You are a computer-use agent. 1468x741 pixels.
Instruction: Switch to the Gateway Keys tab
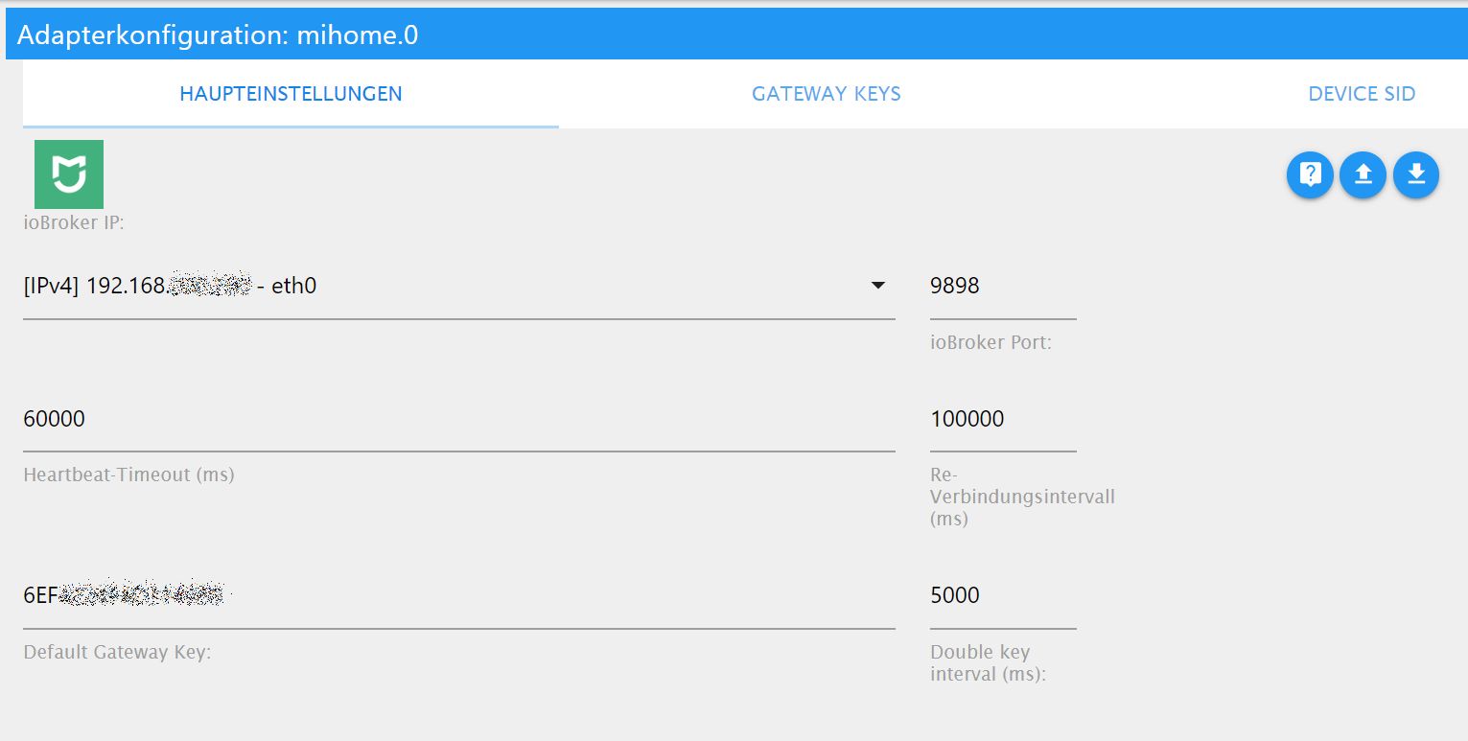tap(826, 94)
